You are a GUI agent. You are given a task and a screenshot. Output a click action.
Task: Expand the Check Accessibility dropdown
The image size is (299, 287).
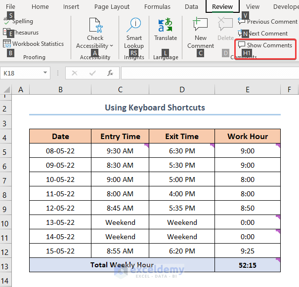[112, 46]
